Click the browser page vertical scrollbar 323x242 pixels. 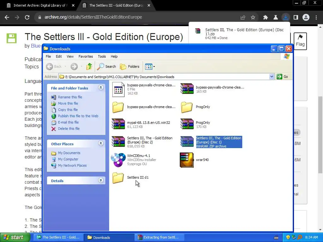tap(320, 135)
